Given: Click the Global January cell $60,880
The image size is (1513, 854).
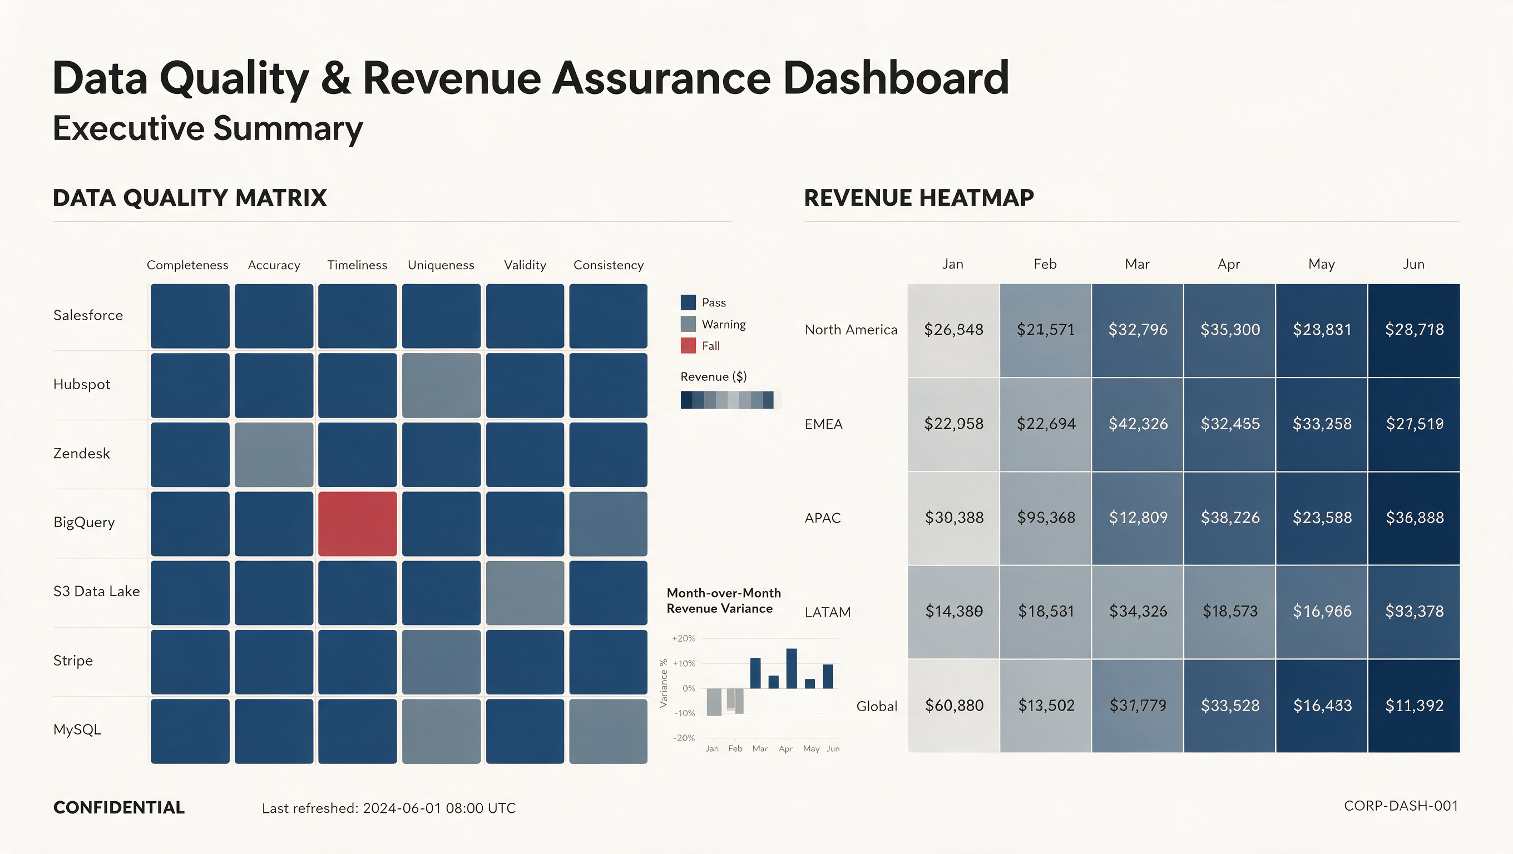Looking at the screenshot, I should pyautogui.click(x=954, y=706).
